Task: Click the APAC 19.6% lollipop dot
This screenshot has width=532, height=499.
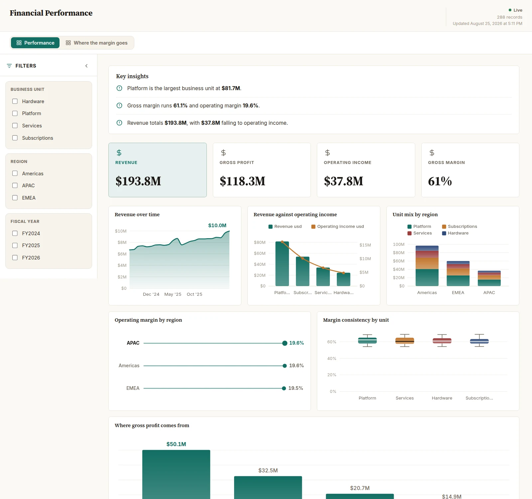Action: [285, 343]
